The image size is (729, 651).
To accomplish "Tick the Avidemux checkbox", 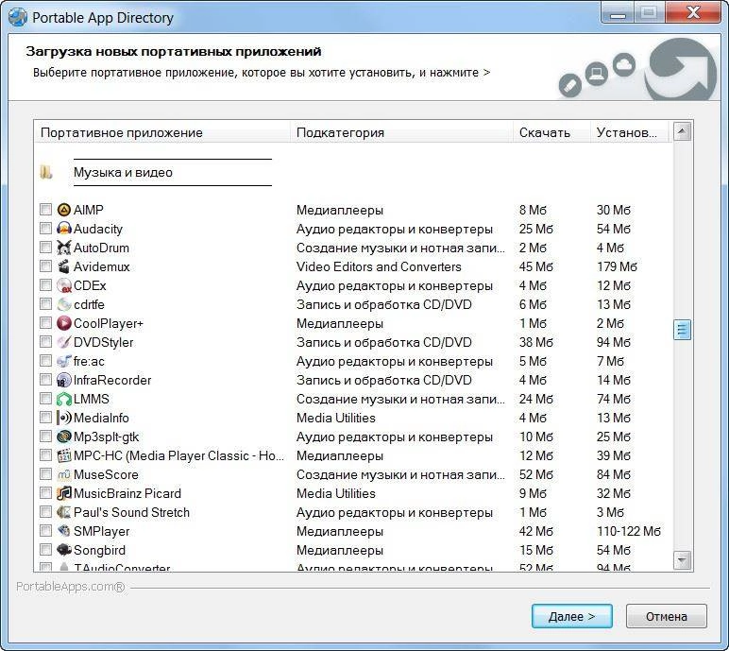I will point(45,266).
